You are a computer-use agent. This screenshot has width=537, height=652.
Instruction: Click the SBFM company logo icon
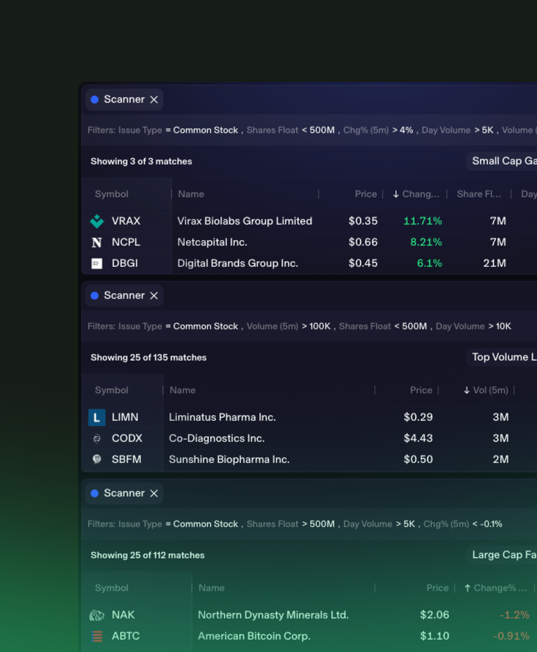[x=97, y=459]
